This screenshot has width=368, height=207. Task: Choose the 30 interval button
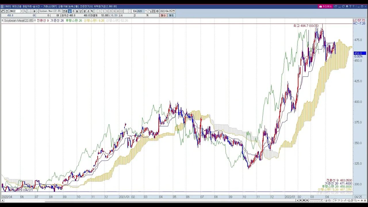pos(114,11)
